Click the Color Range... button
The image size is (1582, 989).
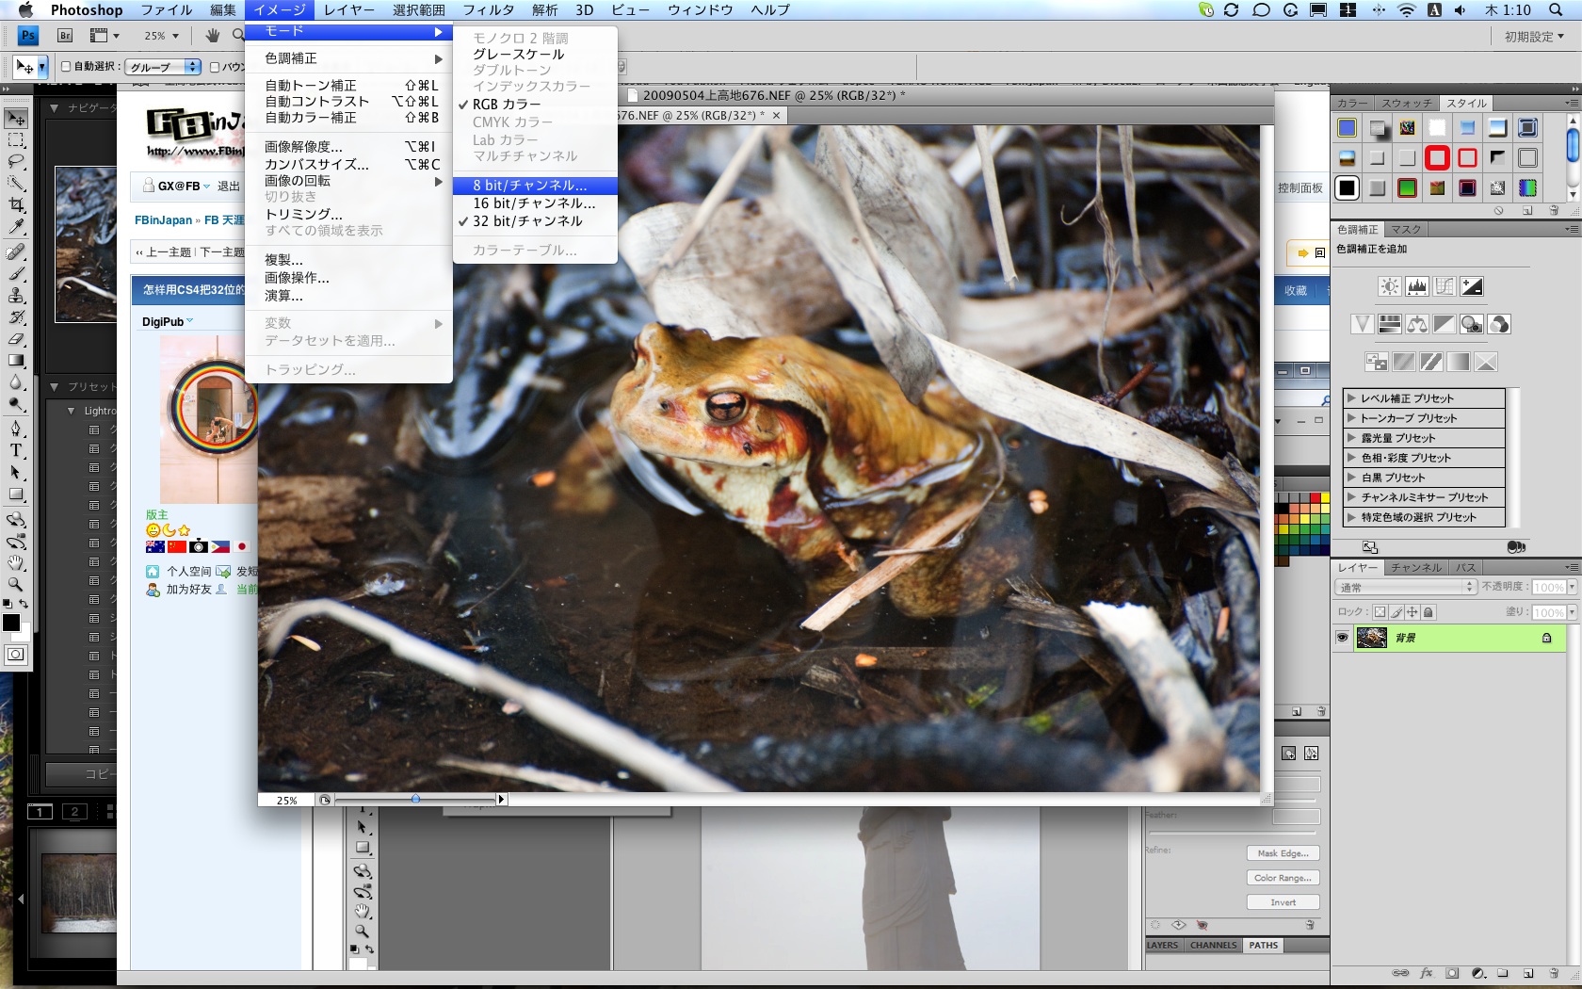[1283, 878]
